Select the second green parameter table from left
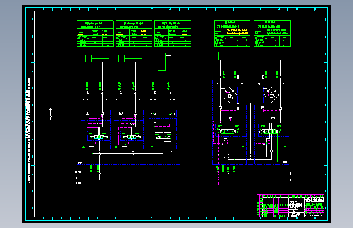 click(134, 33)
